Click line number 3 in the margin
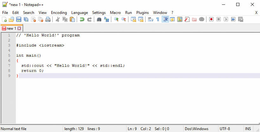Screen dimensions: 260x132 9,45
